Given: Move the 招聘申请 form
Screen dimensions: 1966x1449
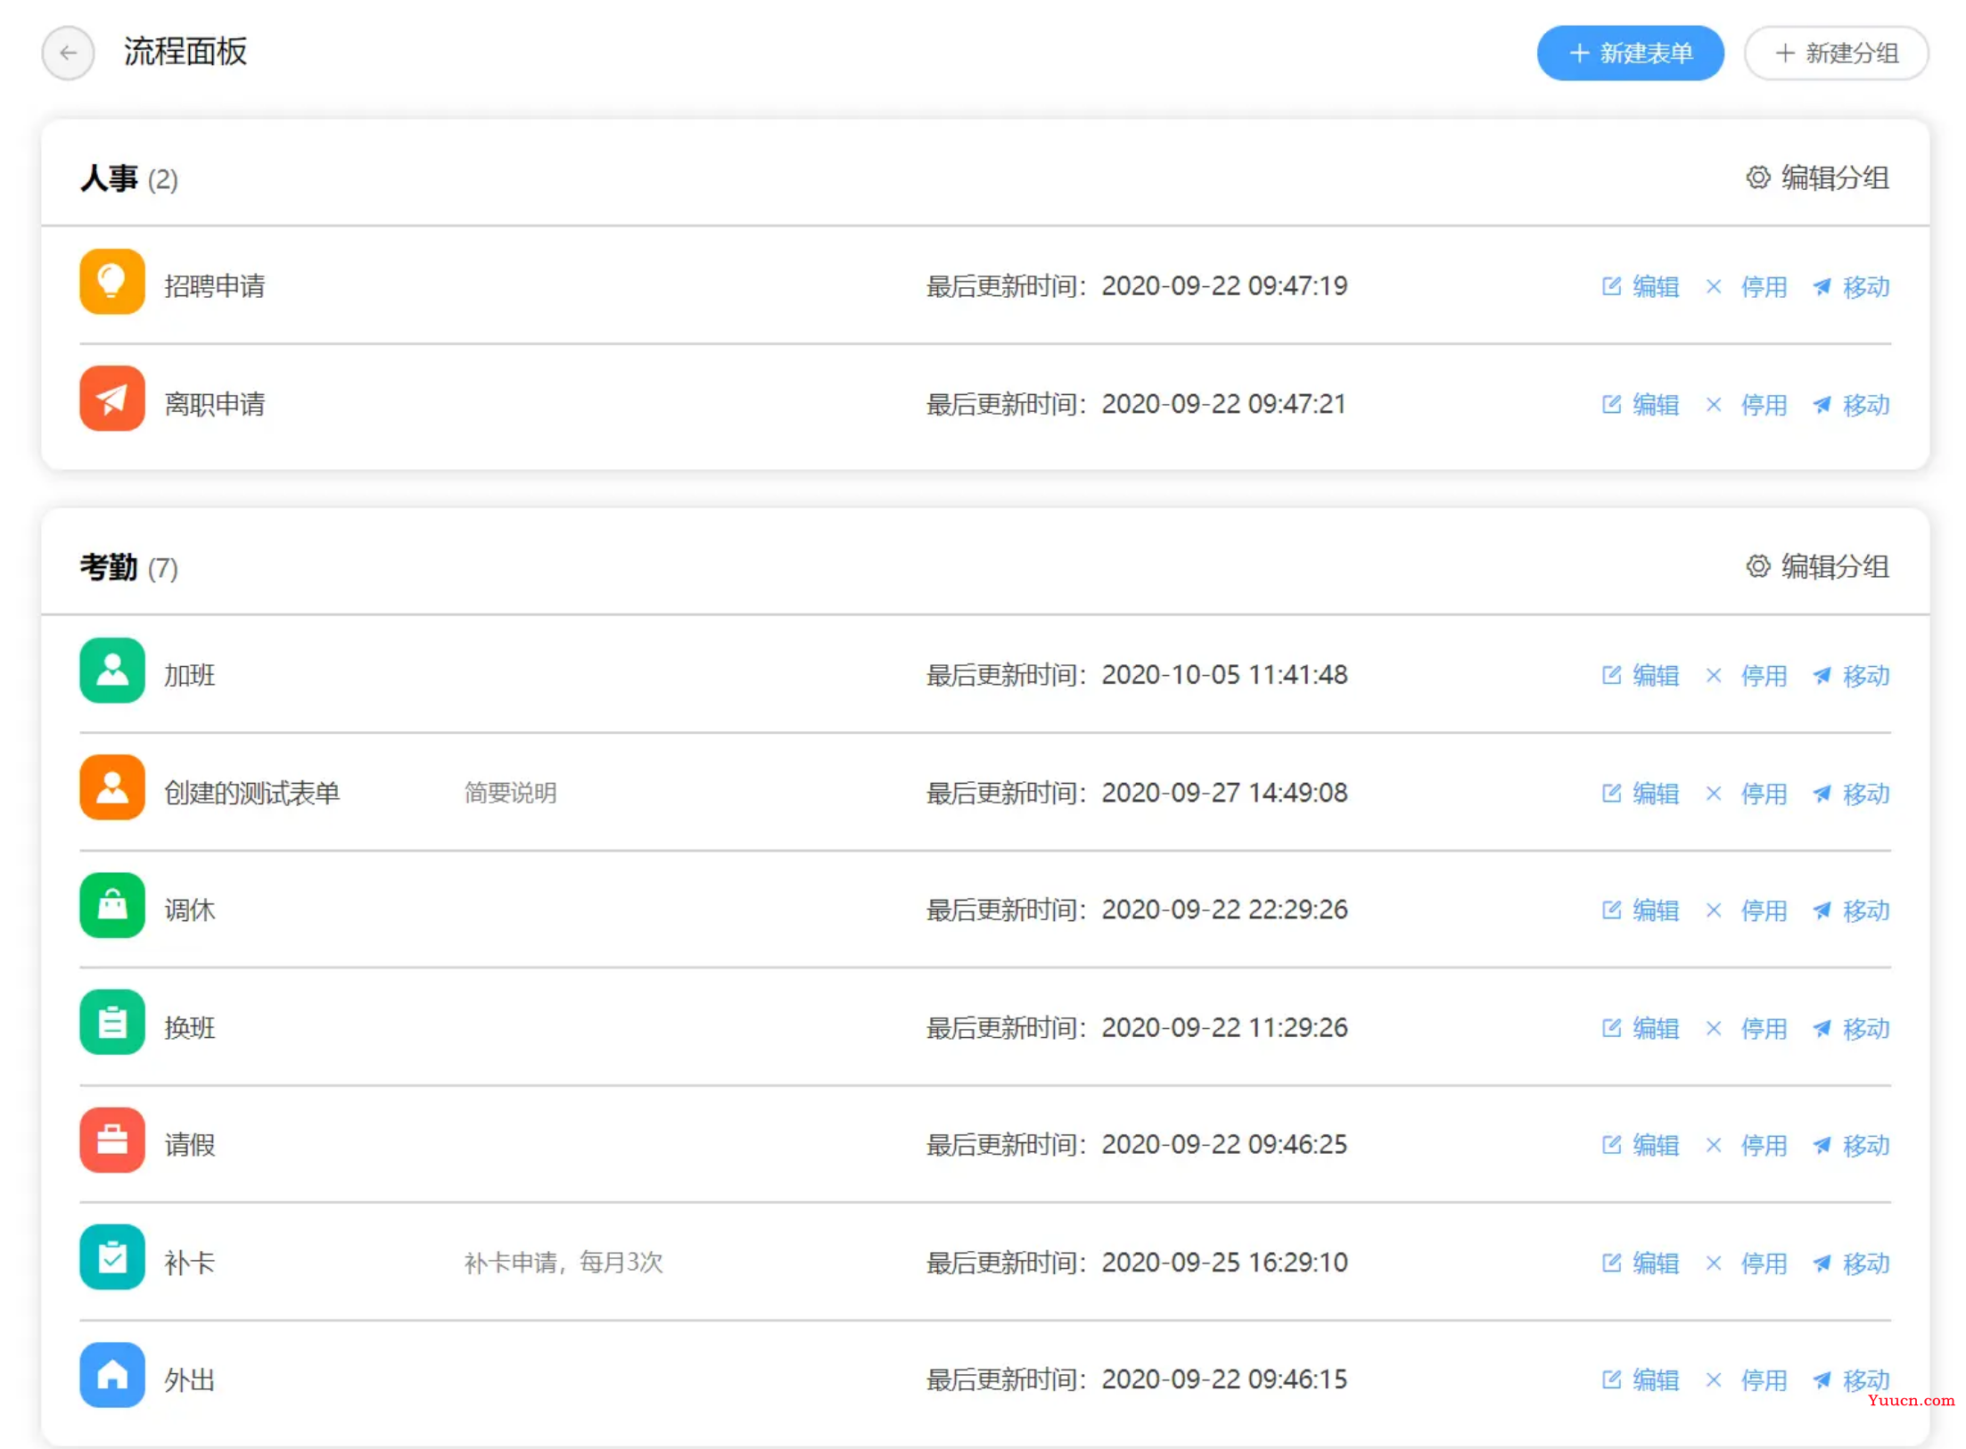Looking at the screenshot, I should point(1851,286).
